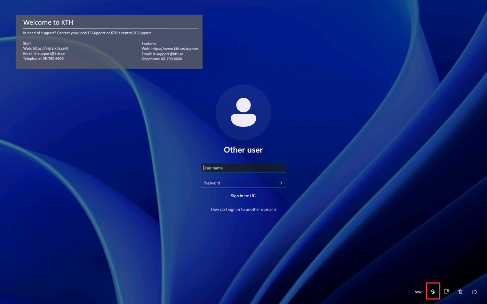
Task: Select the 'In need of support?' line
Action: pos(87,33)
